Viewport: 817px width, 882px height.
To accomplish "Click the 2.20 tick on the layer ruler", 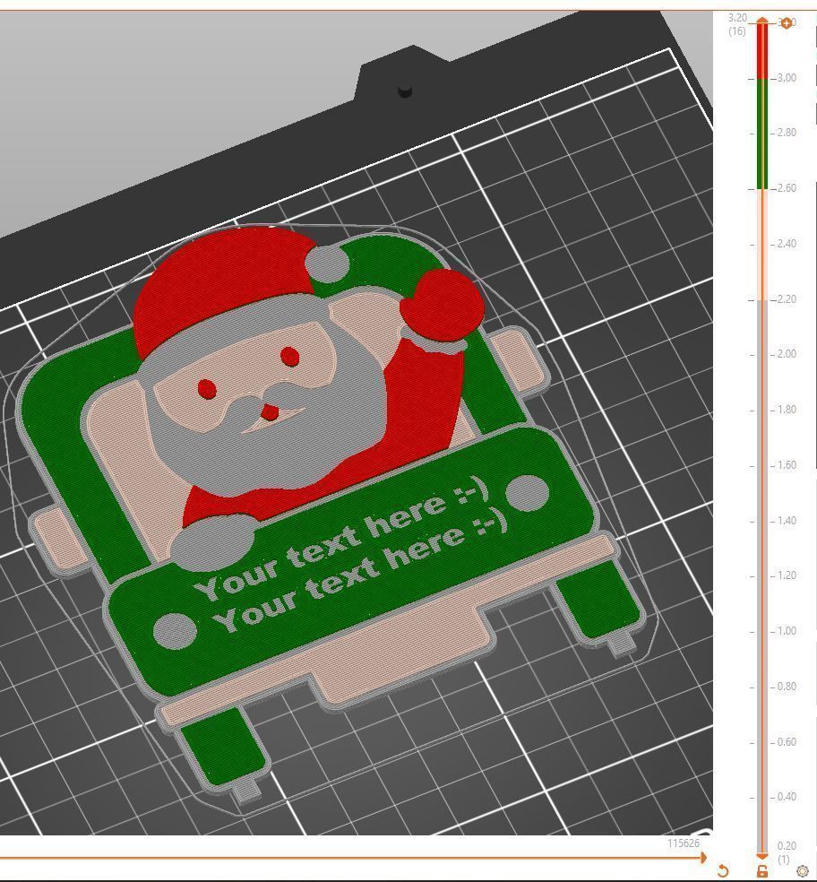I will 786,299.
